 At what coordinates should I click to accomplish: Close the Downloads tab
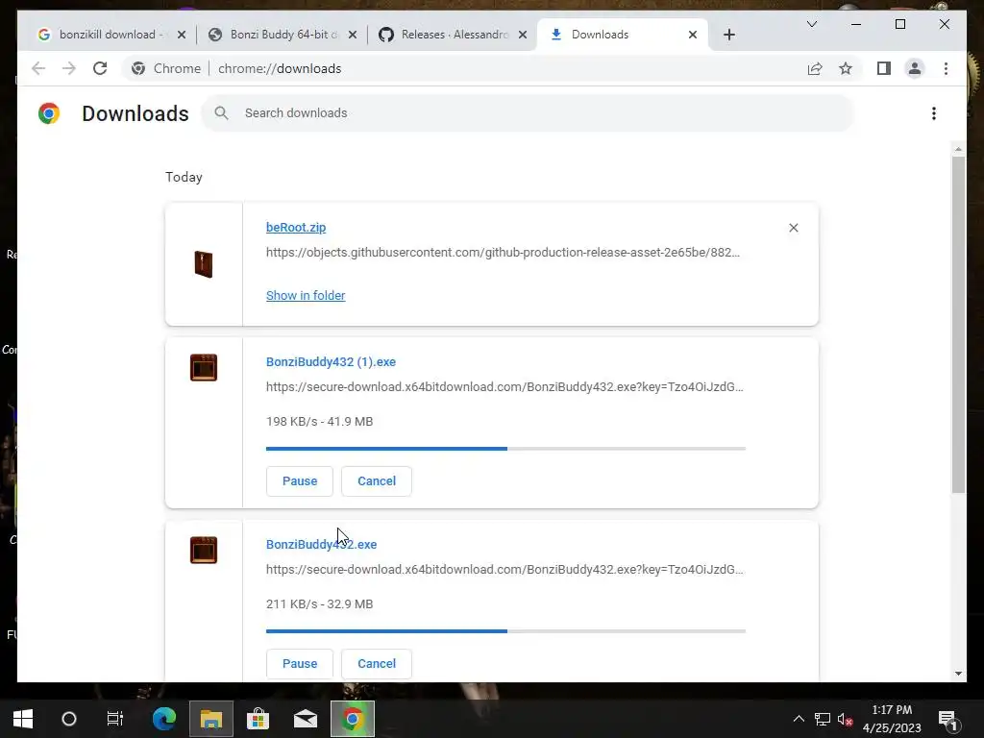point(693,35)
